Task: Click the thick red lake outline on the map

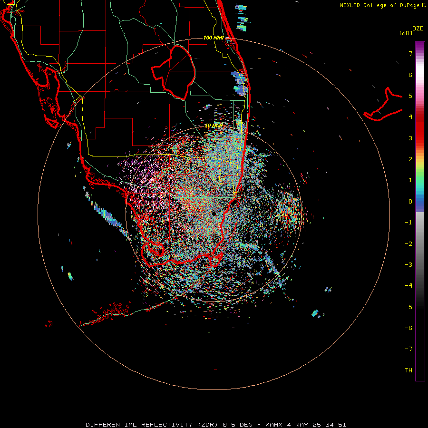Action: [x=174, y=73]
